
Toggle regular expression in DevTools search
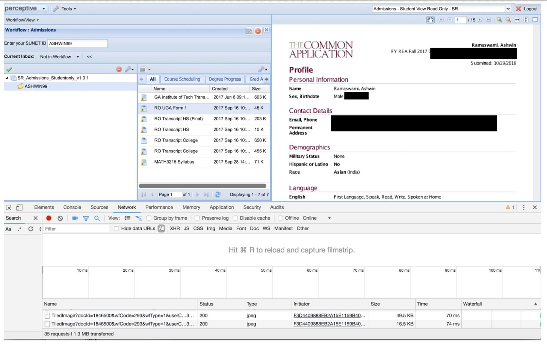tap(20, 229)
